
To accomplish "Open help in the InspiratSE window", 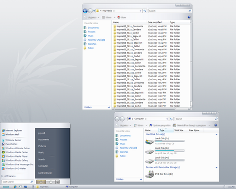I will point(189,17).
